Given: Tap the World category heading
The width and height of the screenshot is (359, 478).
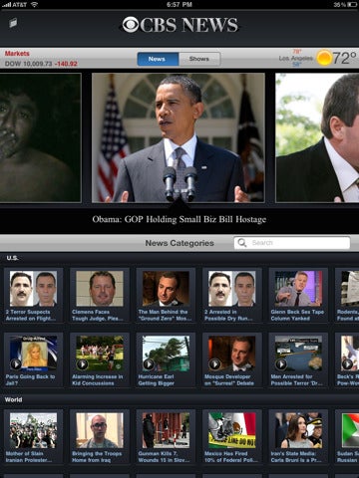Looking at the screenshot, I should (13, 399).
